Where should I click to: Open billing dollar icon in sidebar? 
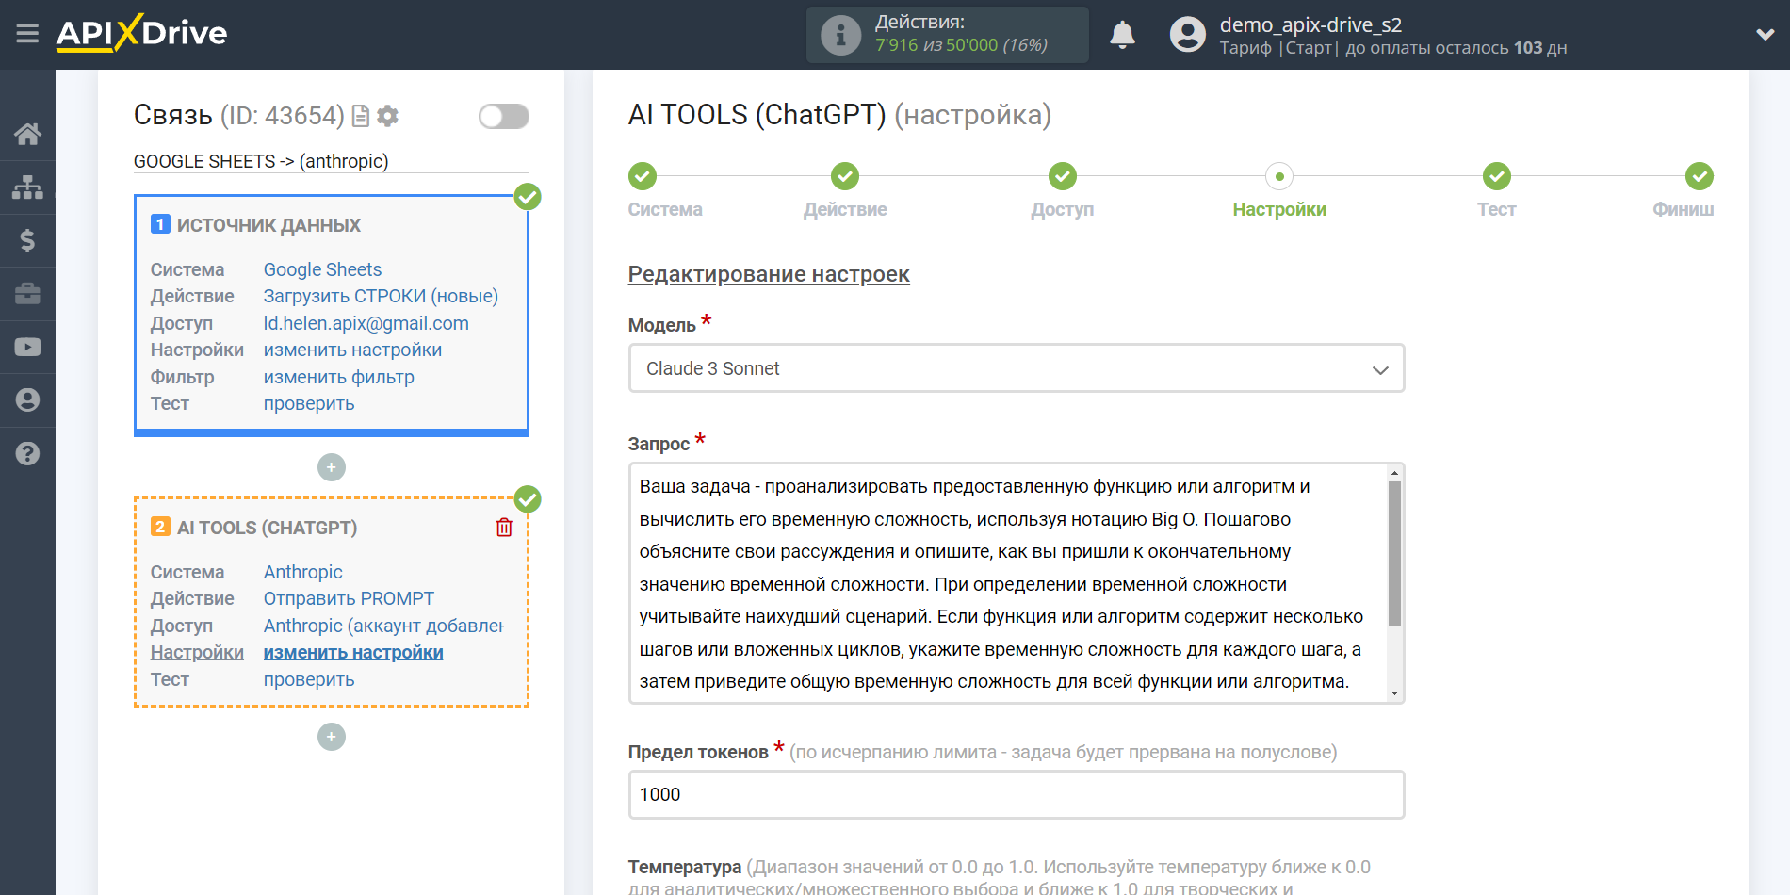[27, 240]
